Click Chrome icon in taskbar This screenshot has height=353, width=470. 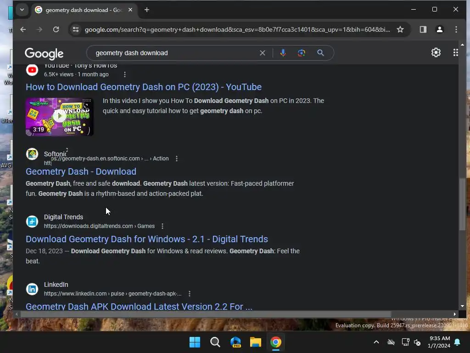click(276, 342)
